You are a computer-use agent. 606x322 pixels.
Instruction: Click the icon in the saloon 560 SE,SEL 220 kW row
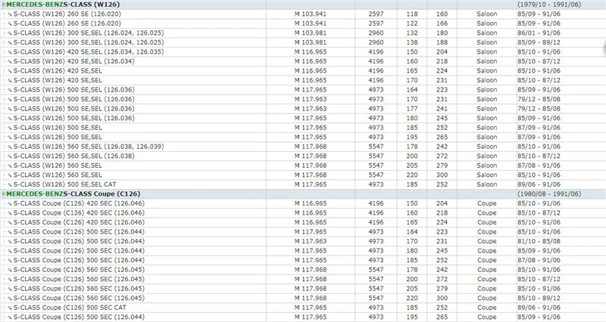10,175
